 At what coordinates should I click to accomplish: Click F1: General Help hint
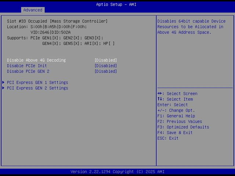click(176, 116)
